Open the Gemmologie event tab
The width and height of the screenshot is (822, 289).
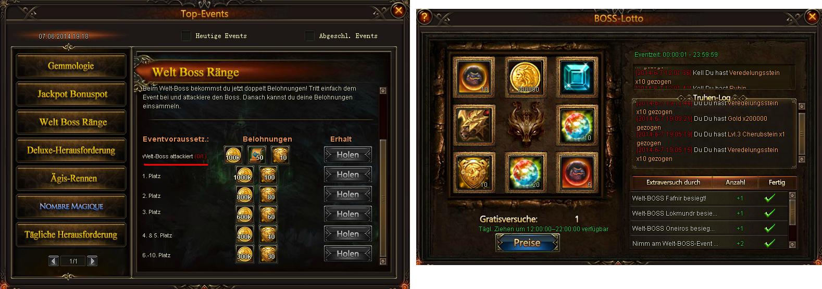point(71,66)
